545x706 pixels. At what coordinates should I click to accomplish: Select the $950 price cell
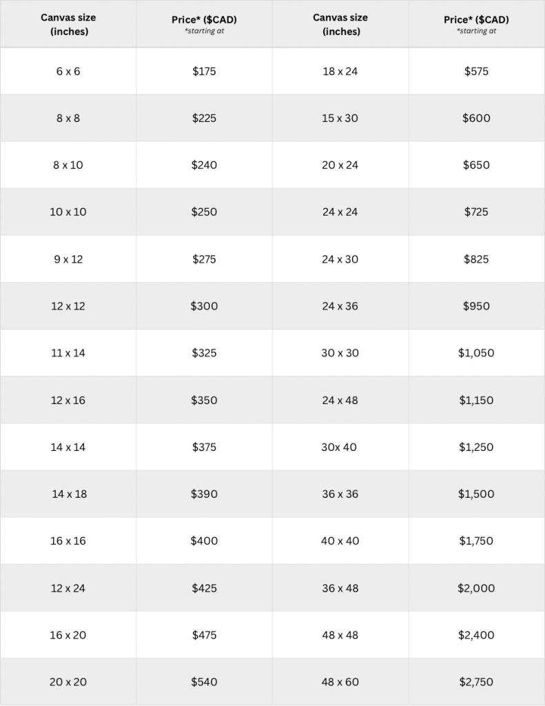pyautogui.click(x=476, y=306)
